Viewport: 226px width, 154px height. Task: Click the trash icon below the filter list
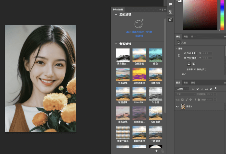click(x=163, y=151)
